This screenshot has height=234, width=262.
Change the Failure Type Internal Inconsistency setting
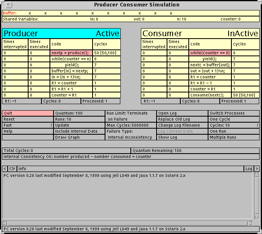(130, 137)
